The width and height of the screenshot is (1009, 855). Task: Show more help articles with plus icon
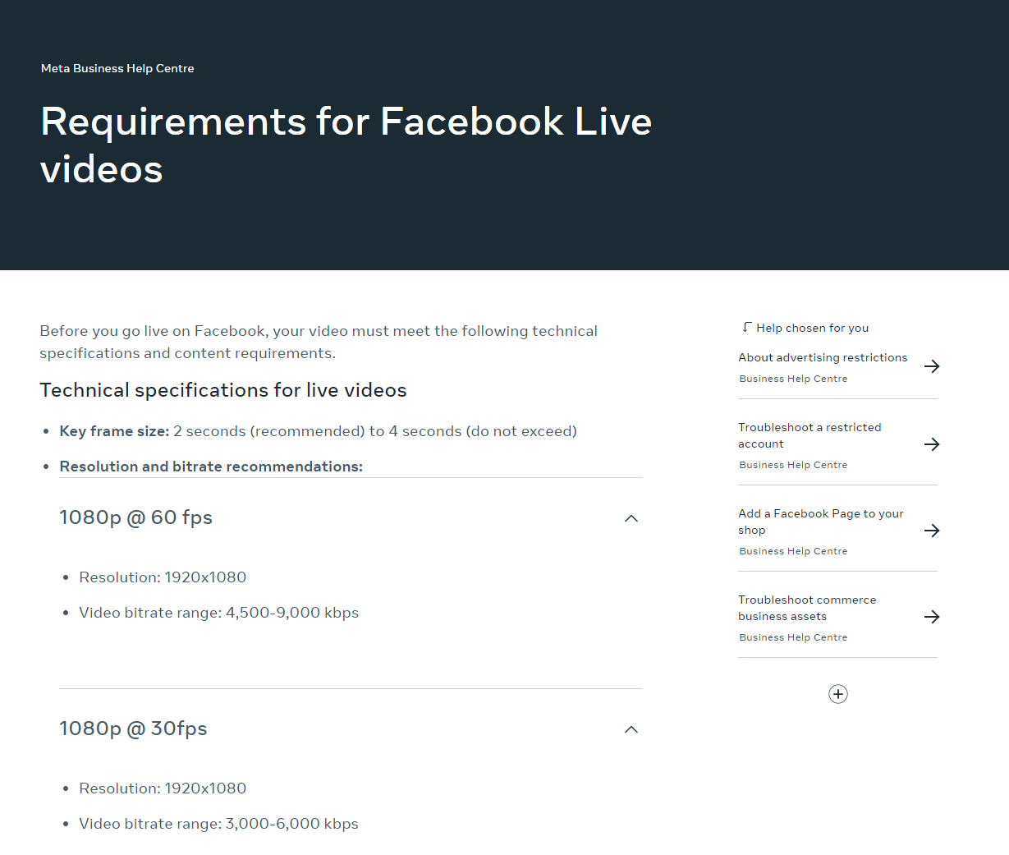pyautogui.click(x=838, y=694)
